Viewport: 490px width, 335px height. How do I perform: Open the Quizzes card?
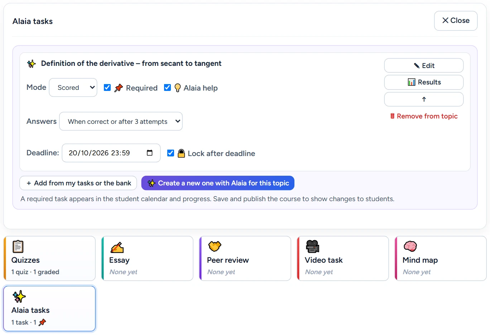click(49, 258)
